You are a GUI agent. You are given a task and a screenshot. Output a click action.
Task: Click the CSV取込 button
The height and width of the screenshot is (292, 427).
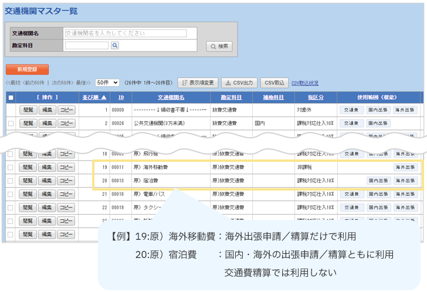(274, 83)
